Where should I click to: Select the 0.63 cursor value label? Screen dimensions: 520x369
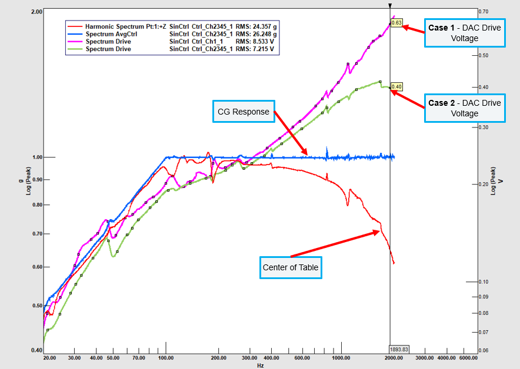pyautogui.click(x=396, y=23)
